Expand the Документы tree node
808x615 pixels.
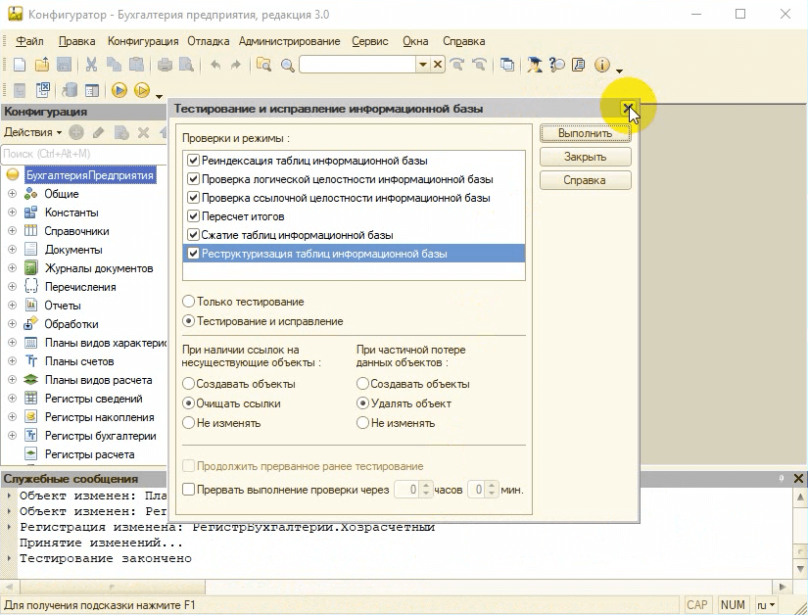[13, 250]
